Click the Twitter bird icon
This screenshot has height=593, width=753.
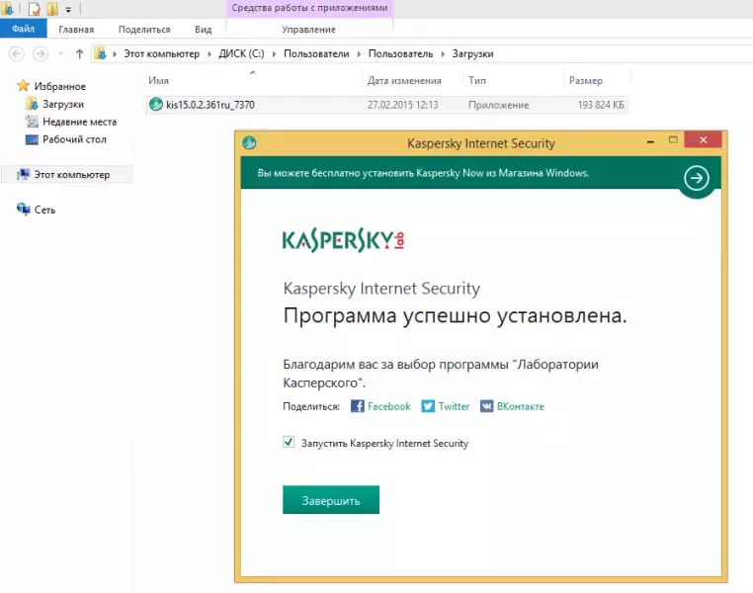[x=428, y=406]
